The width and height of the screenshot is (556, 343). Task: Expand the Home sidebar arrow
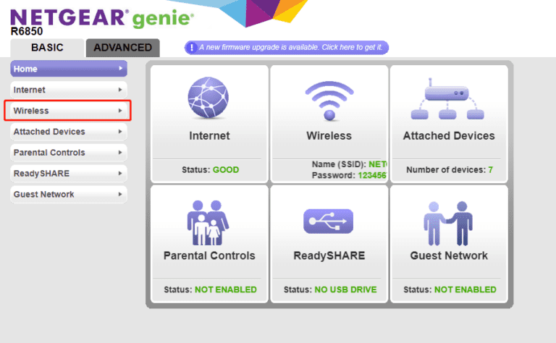click(x=120, y=69)
